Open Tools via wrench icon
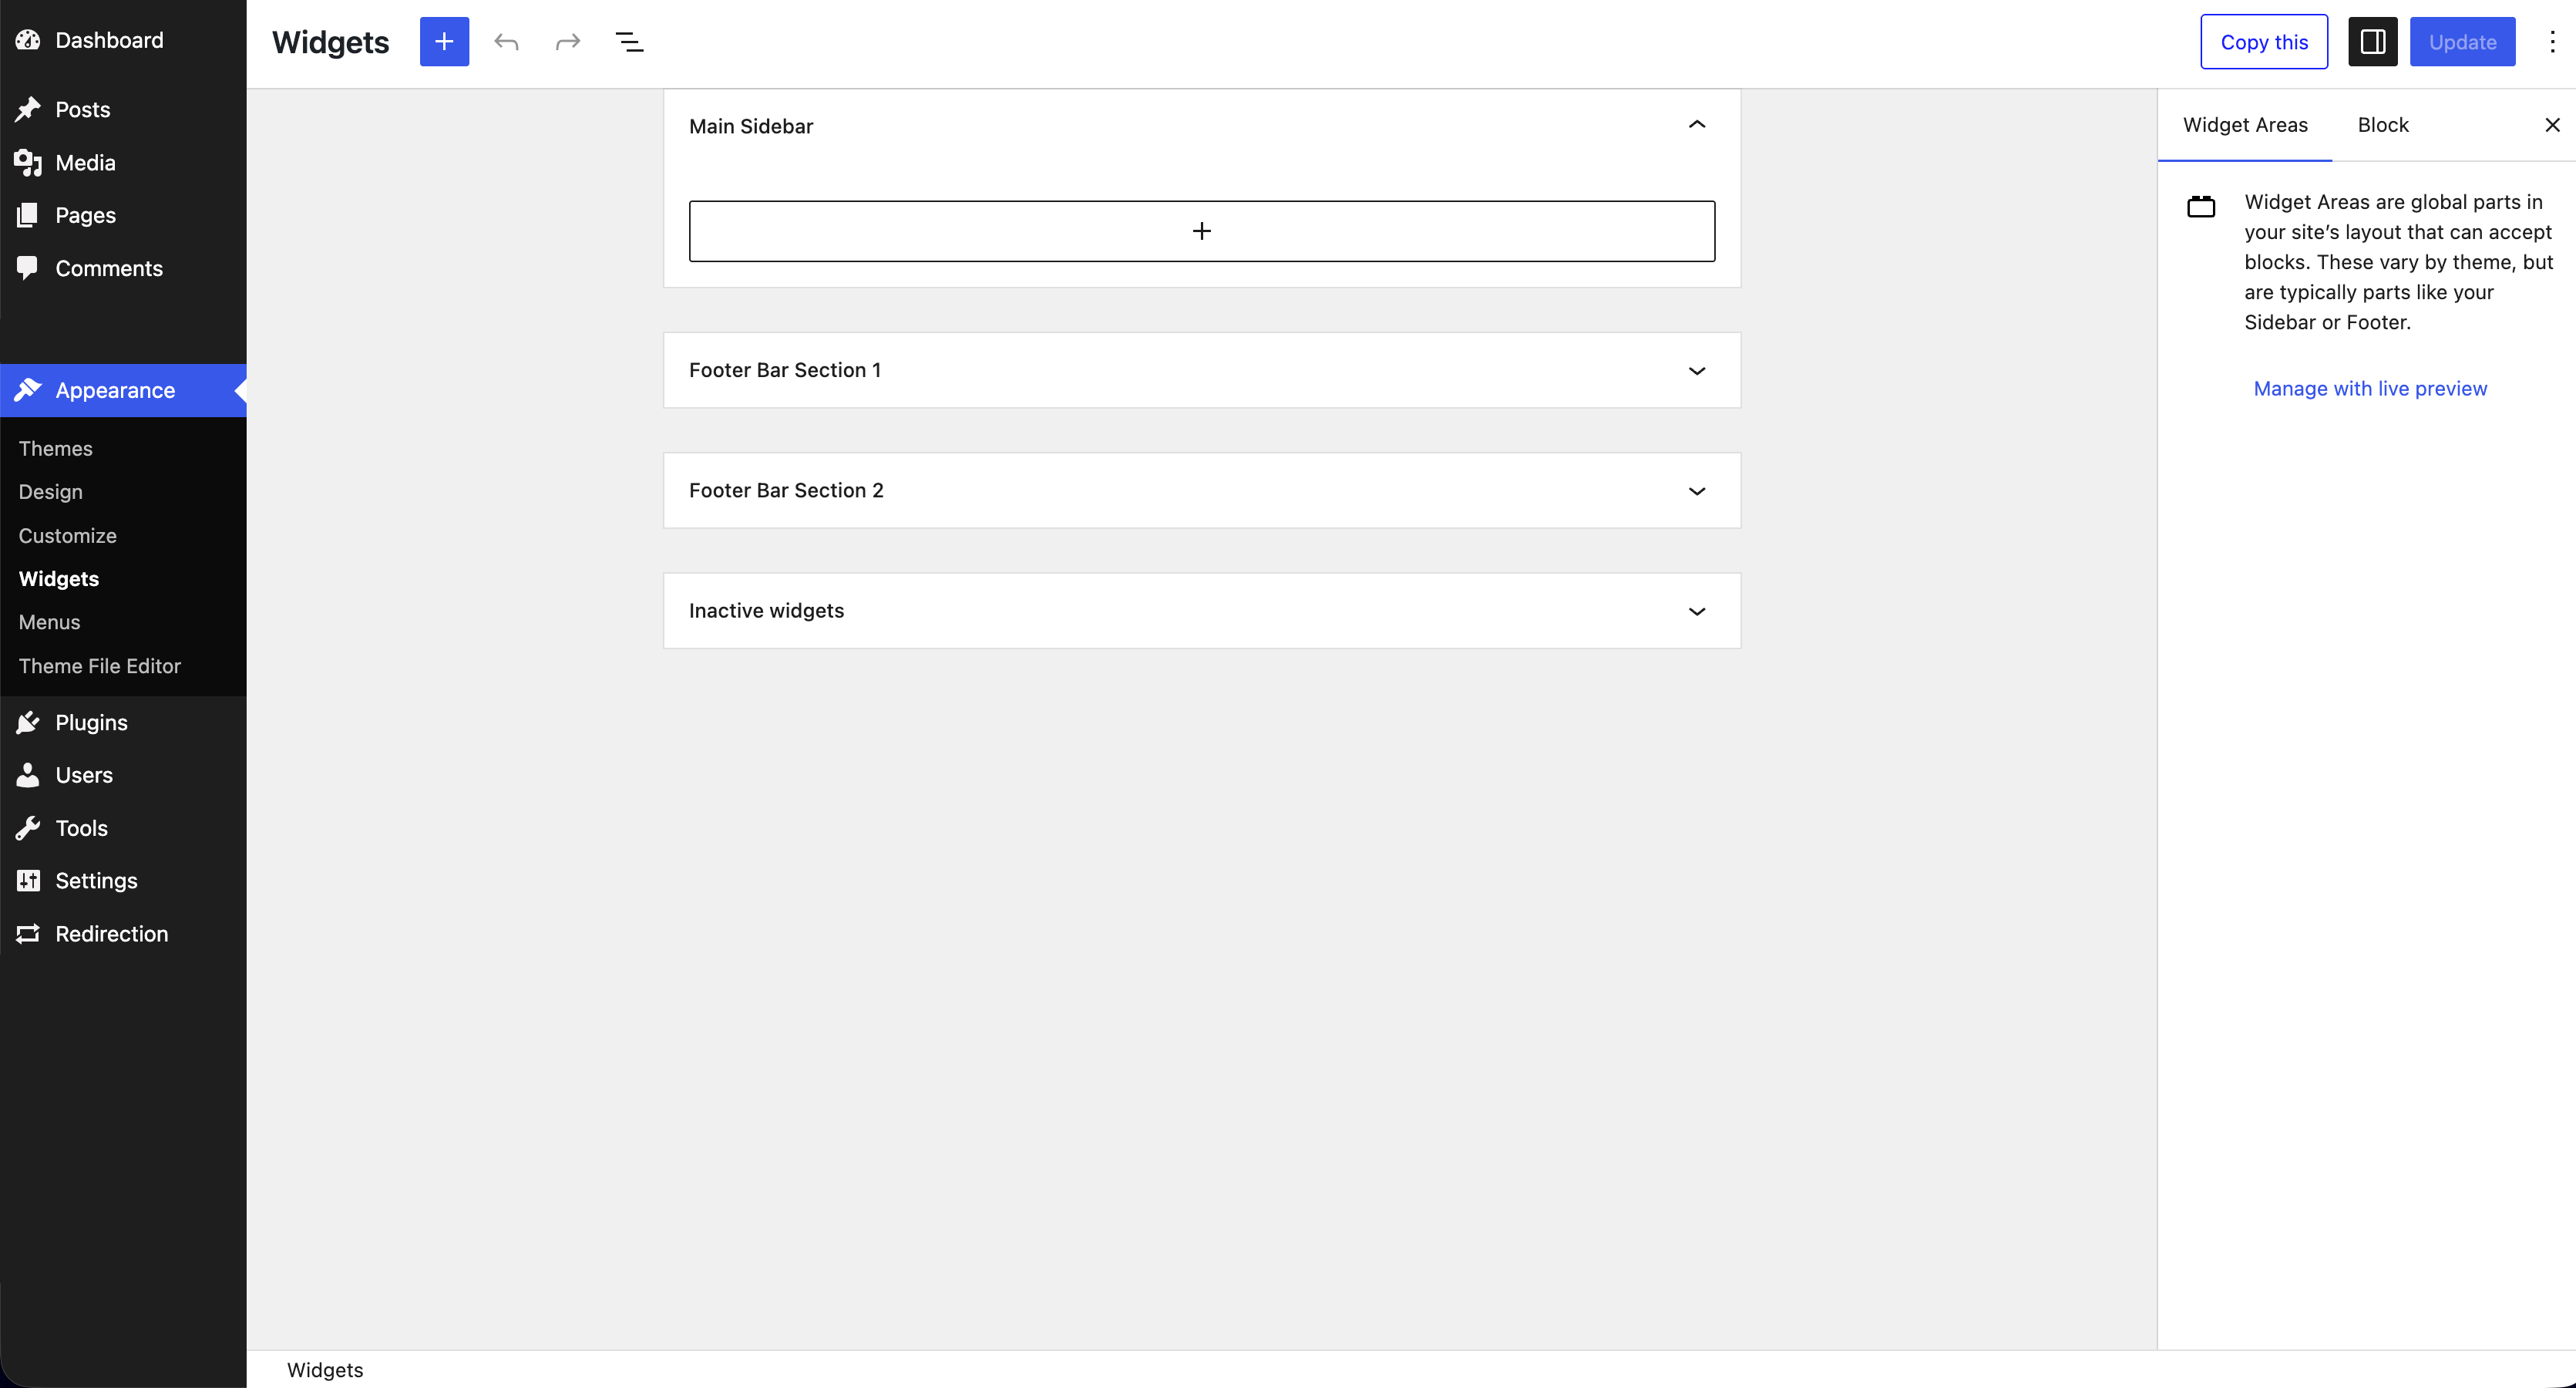Screen dimensions: 2576x1388 [28, 827]
